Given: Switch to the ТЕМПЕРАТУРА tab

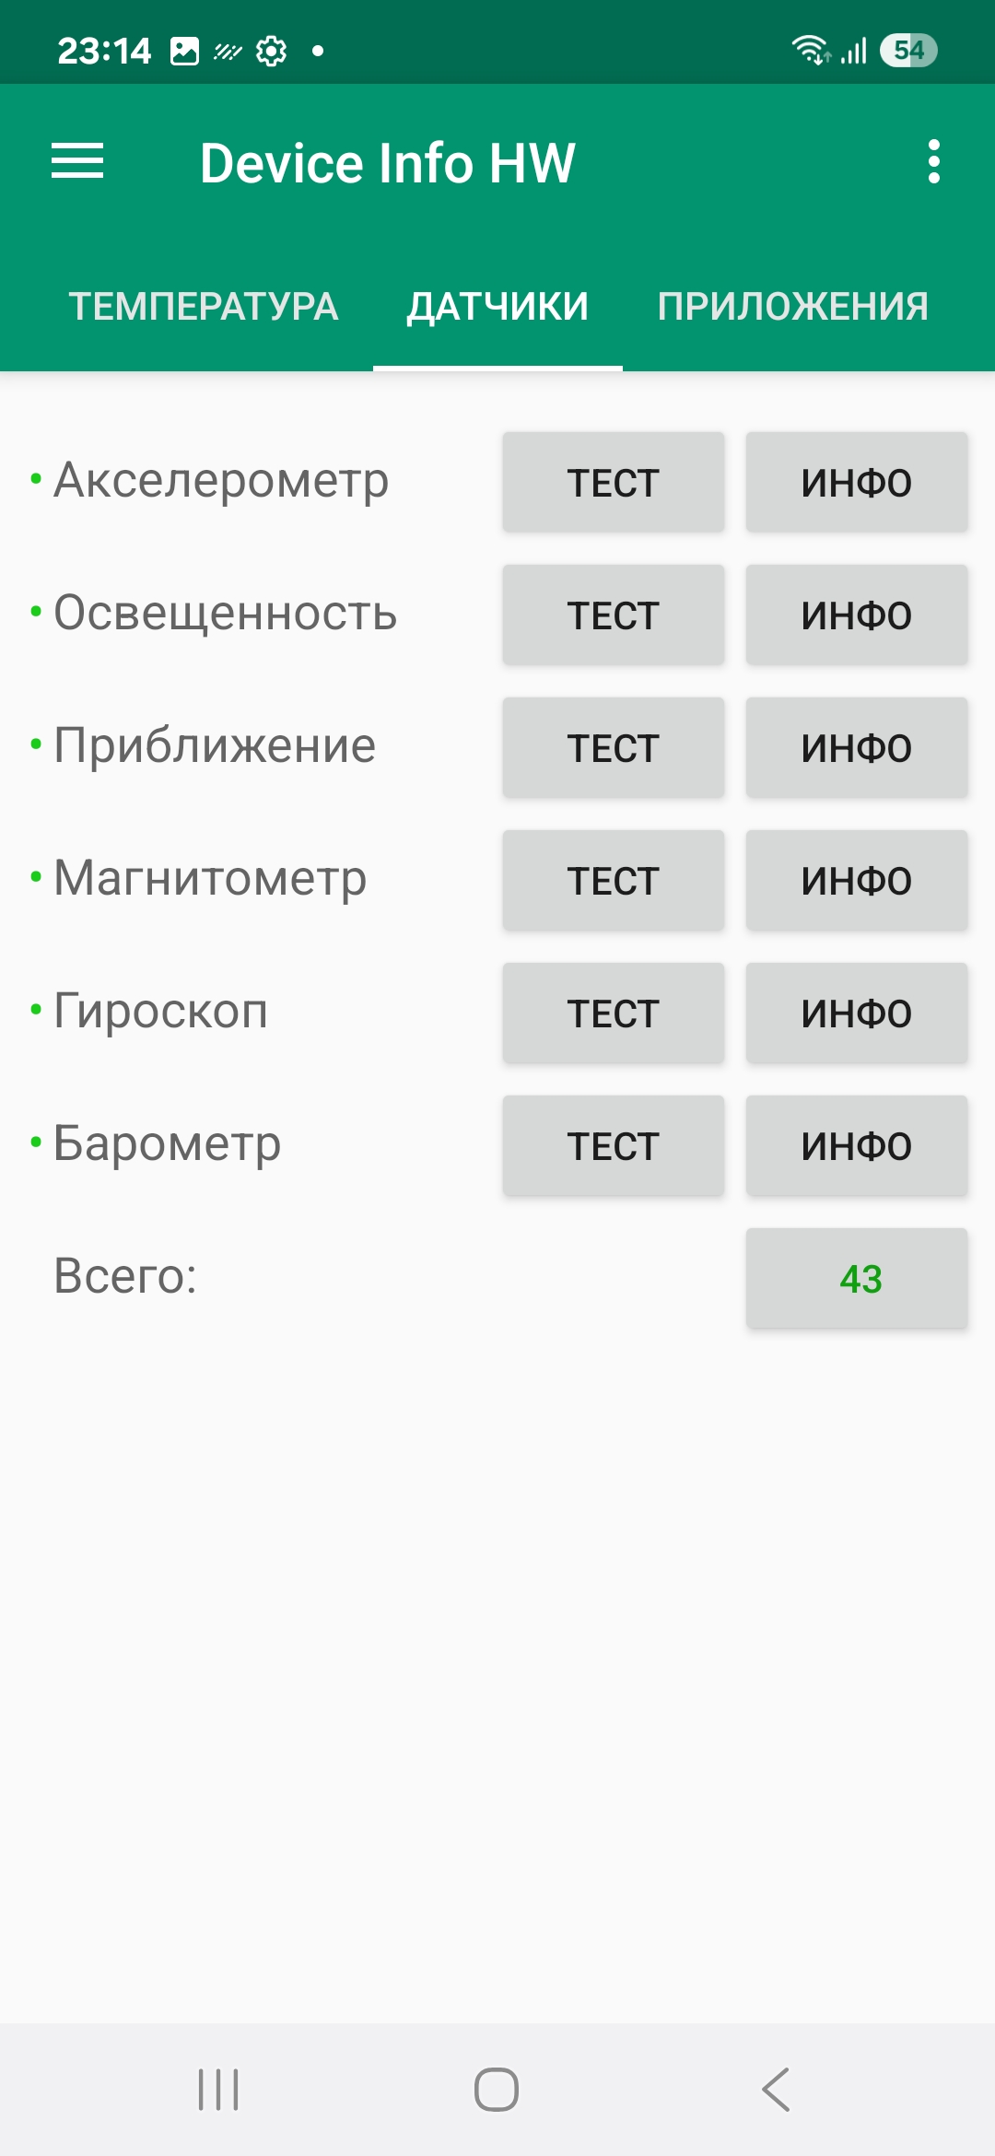Looking at the screenshot, I should (204, 307).
